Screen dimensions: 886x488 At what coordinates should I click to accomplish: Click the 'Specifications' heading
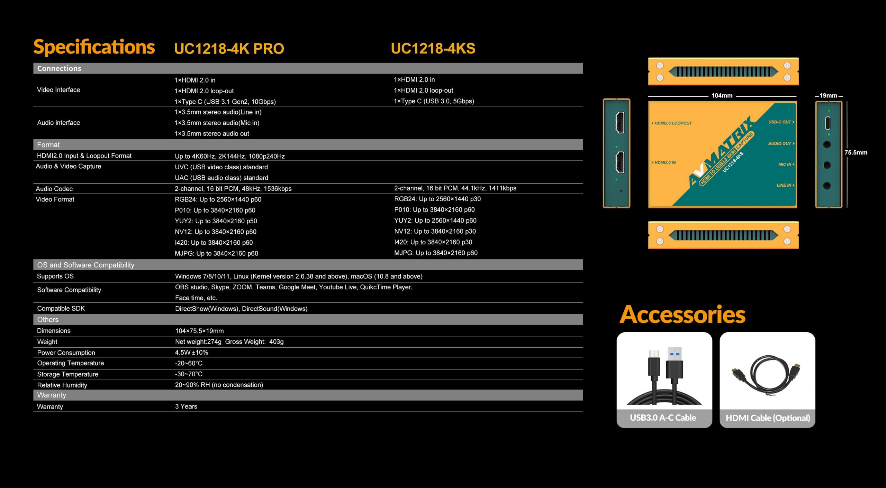(94, 47)
